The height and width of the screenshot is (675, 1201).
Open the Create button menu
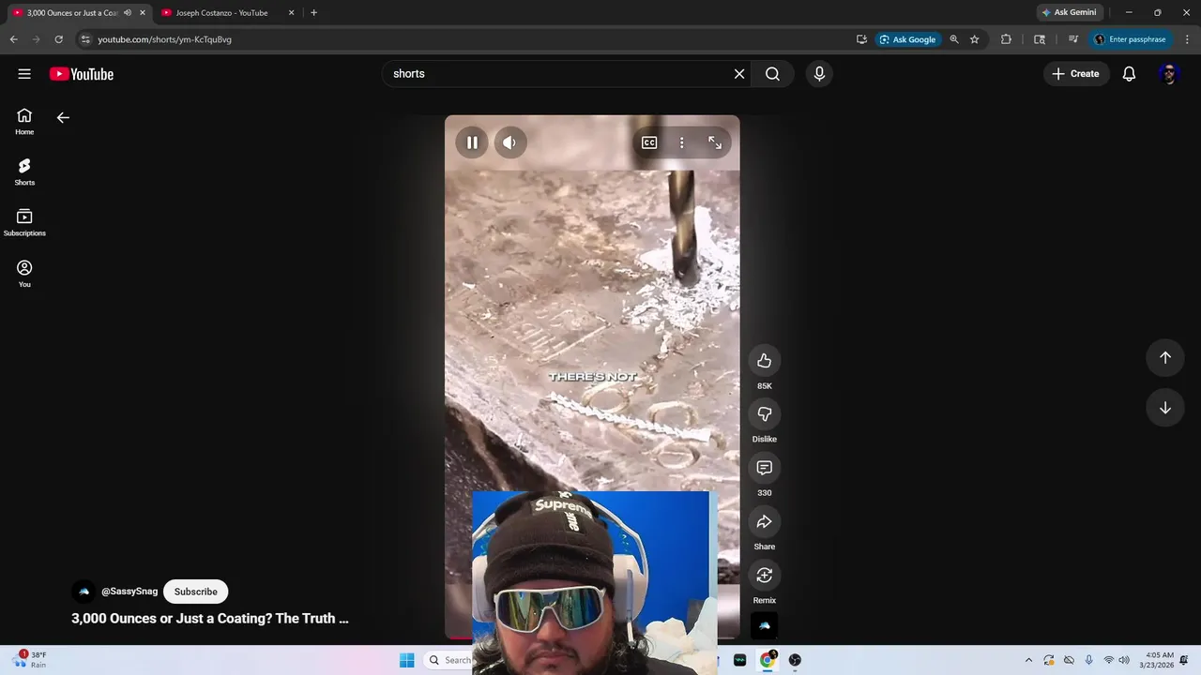(x=1075, y=74)
